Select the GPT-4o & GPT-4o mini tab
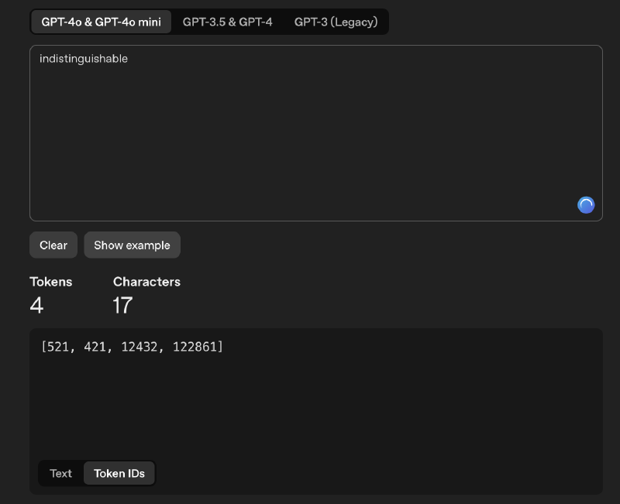Viewport: 620px width, 504px height. click(100, 21)
